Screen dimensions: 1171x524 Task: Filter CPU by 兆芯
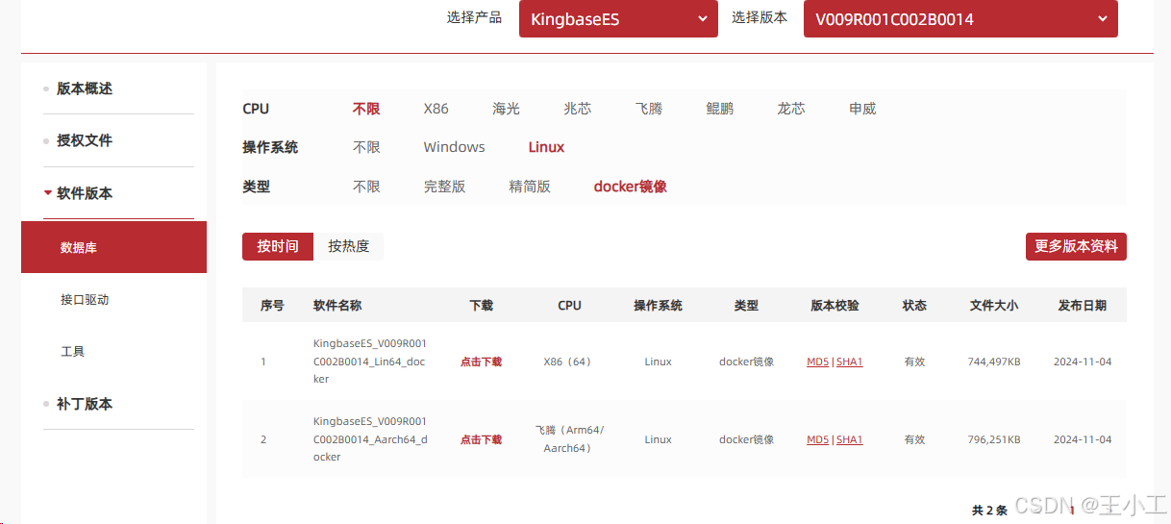(x=578, y=109)
